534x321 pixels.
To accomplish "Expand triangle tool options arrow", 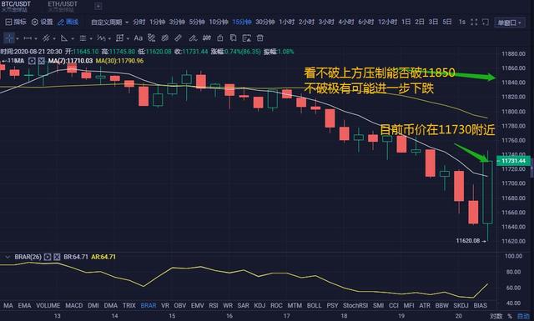I will [x=73, y=39].
